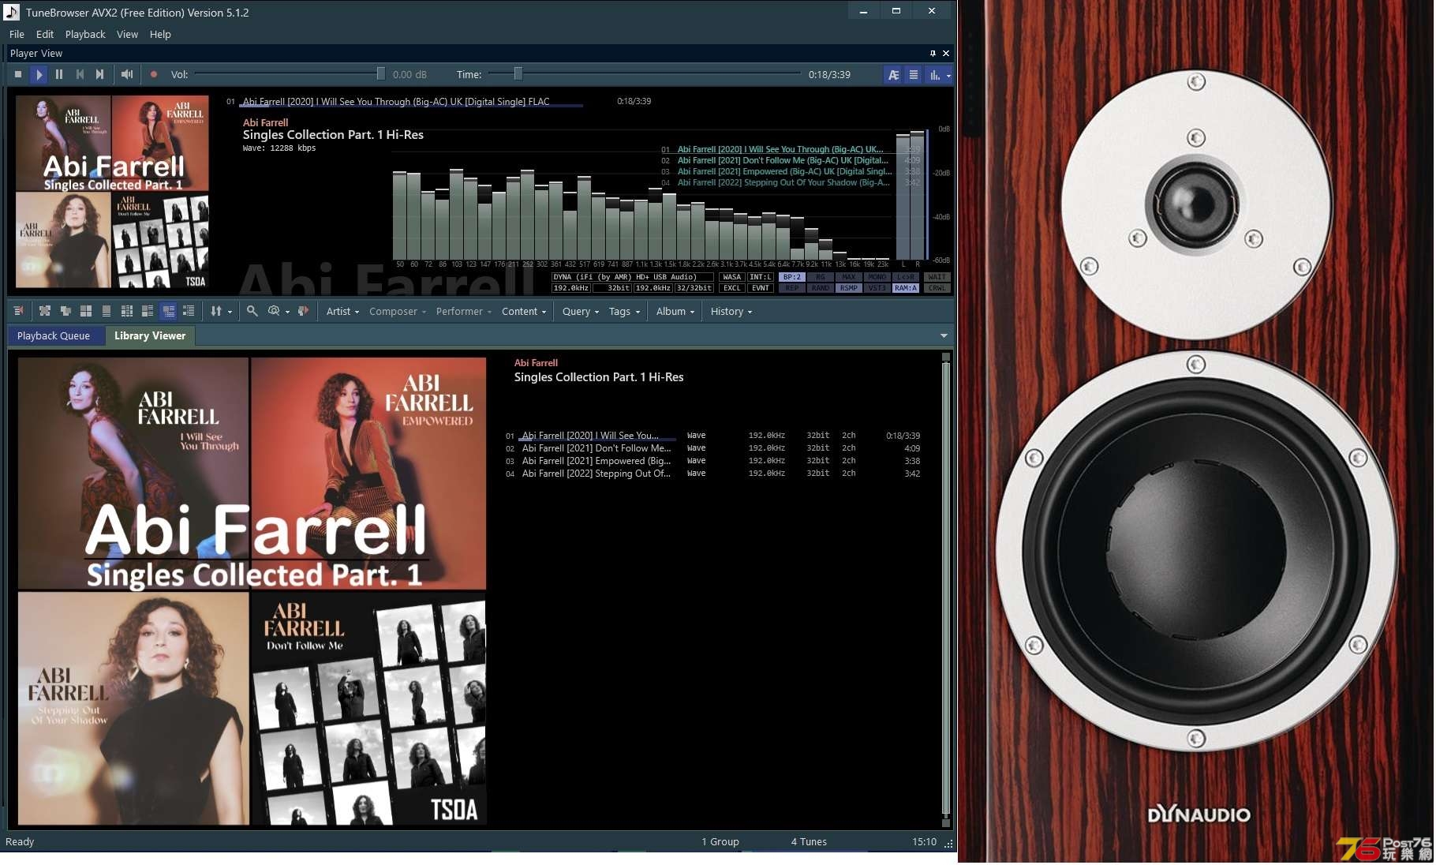Click the spectrum bars icon in Player View
Screen dimensions: 1436x865
935,75
